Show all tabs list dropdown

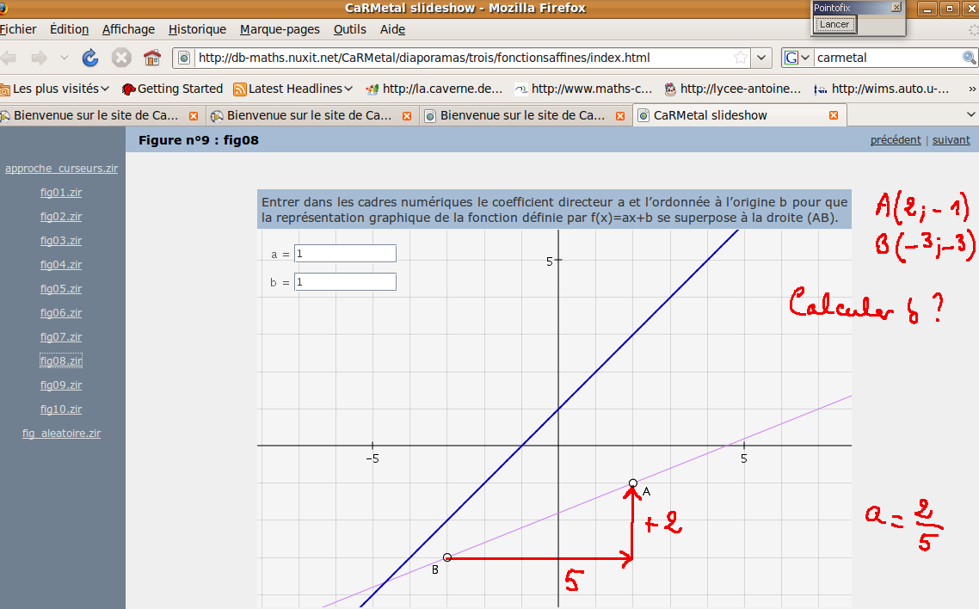coord(971,114)
